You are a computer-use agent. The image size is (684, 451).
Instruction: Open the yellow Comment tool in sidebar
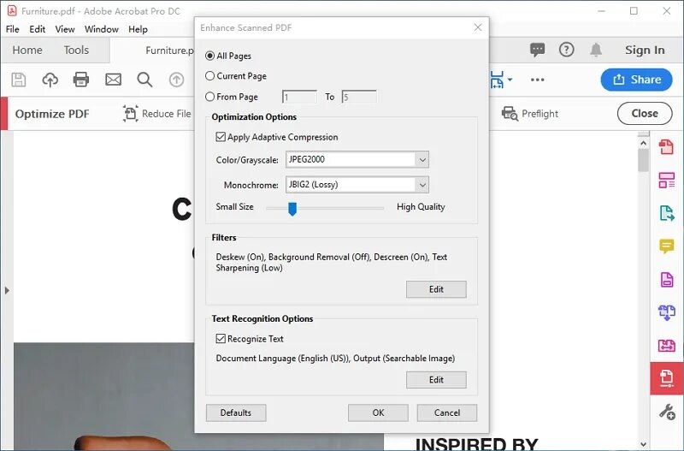[x=667, y=246]
